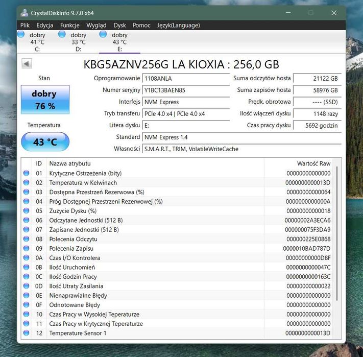Click the host writes value 58976 GB
Image resolution: width=363 pixels, height=357 pixels.
[x=318, y=90]
